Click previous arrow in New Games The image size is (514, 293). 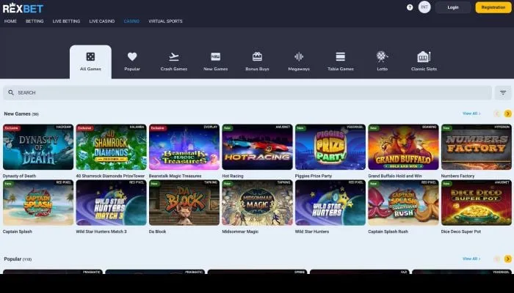coord(497,114)
